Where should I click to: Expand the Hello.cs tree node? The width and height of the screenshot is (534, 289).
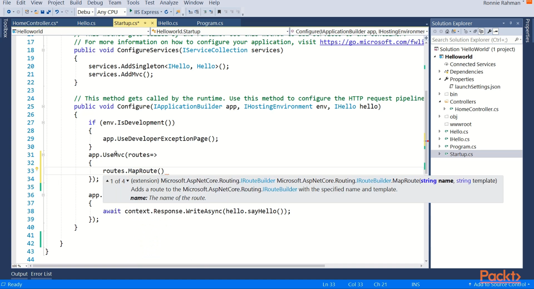[x=440, y=132]
